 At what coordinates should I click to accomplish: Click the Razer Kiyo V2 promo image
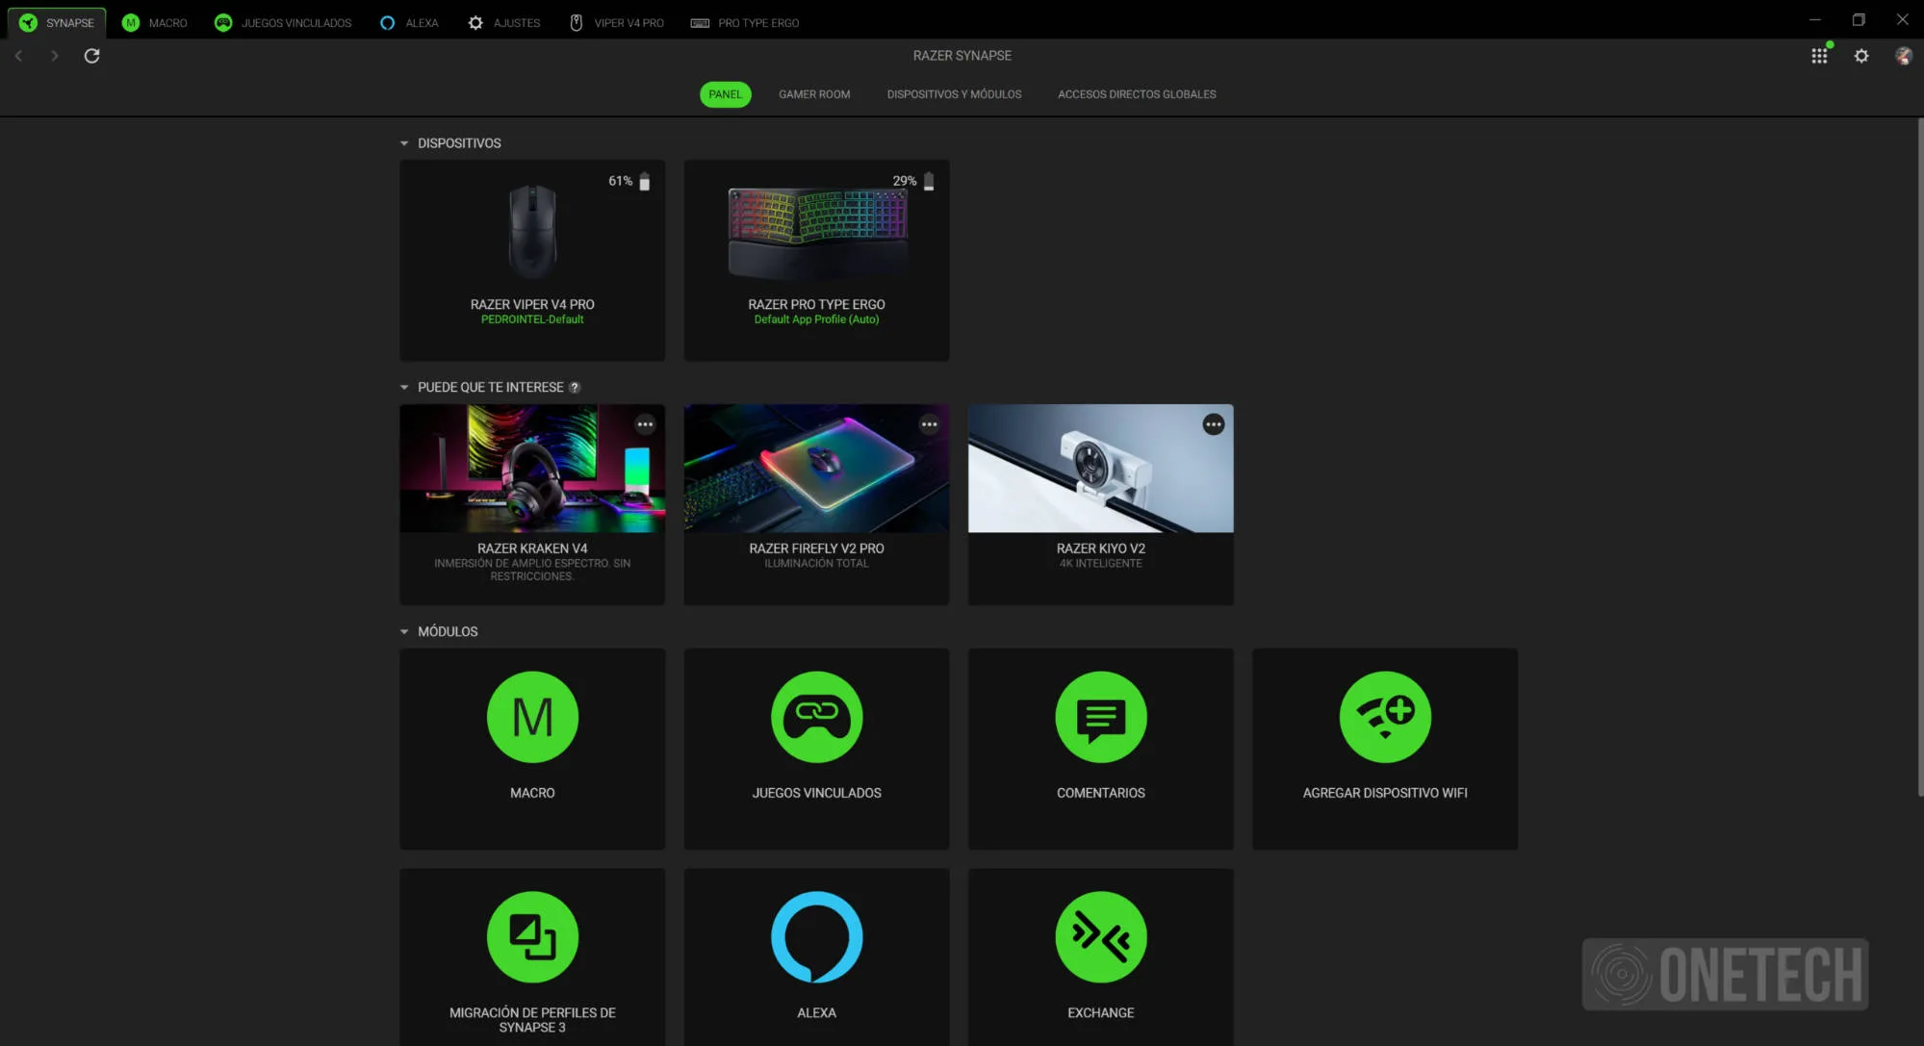[1100, 469]
